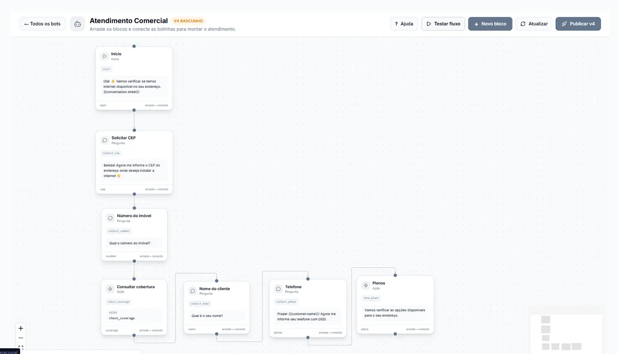Click the 'Qual é o seu nome?' message
The height and width of the screenshot is (354, 618).
pos(216,316)
